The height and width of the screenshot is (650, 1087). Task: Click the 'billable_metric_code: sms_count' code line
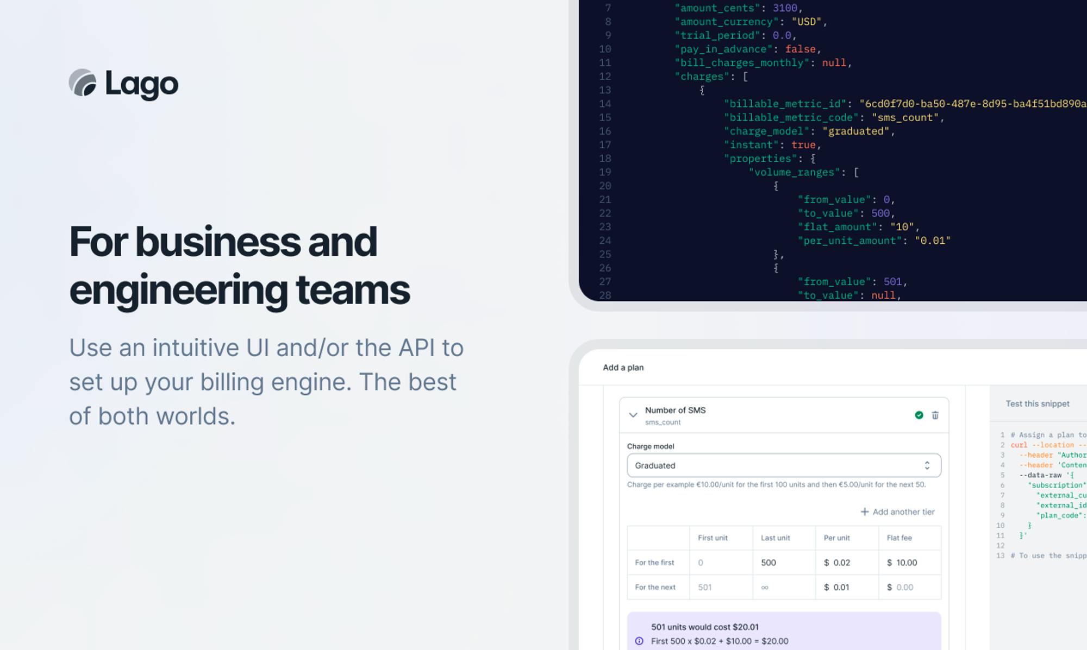(834, 117)
